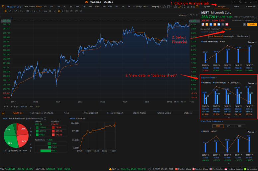Select the CFI cash flow button
This screenshot has height=171, width=258.
pos(229,126)
